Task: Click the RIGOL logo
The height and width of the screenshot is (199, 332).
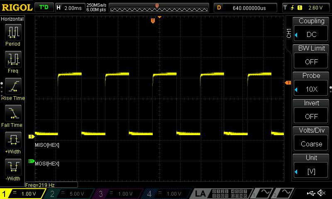Action: pos(17,7)
